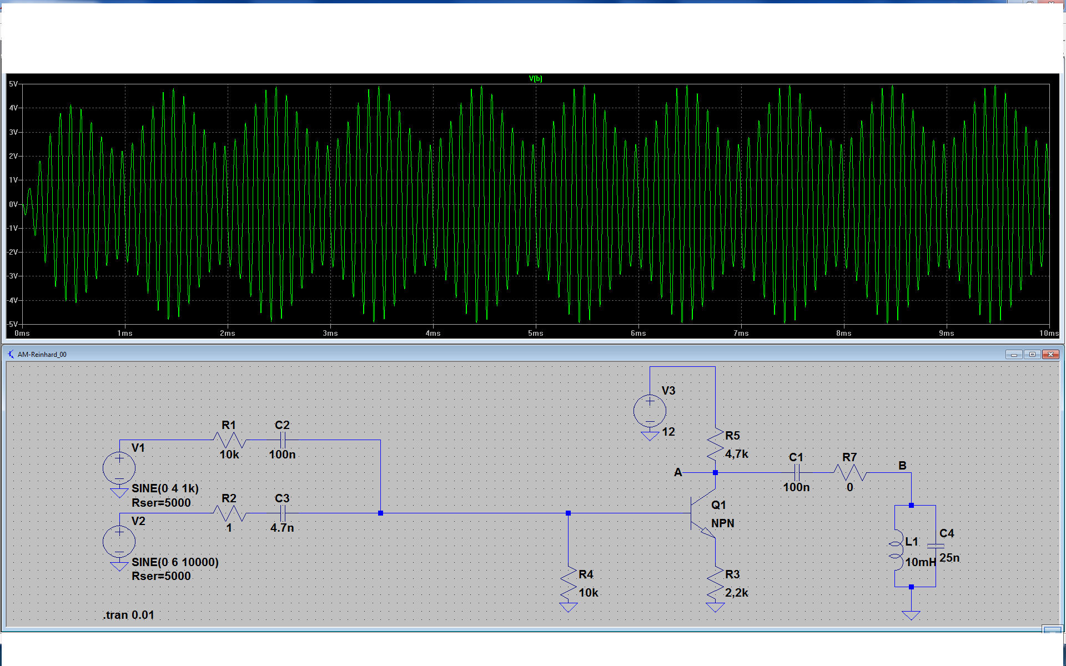Click the 12 volt value of V3
This screenshot has width=1066, height=666.
668,432
